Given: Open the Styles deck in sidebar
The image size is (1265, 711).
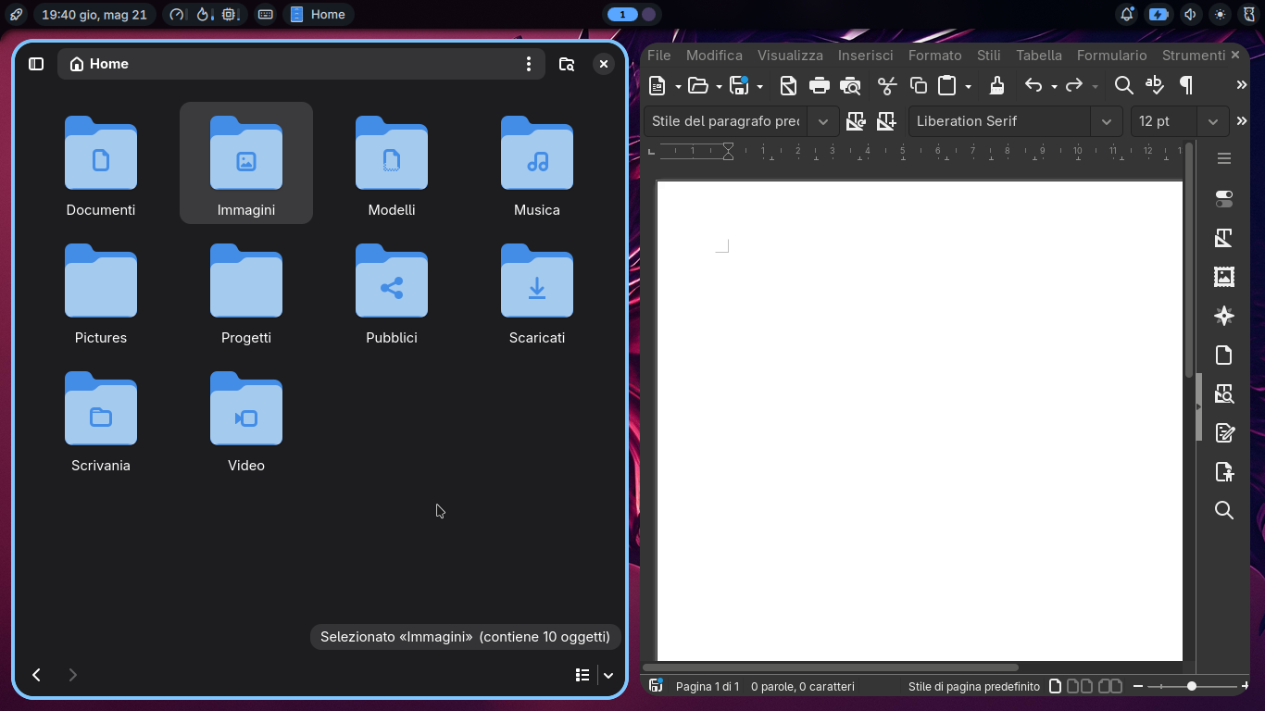Looking at the screenshot, I should pos(1224,238).
